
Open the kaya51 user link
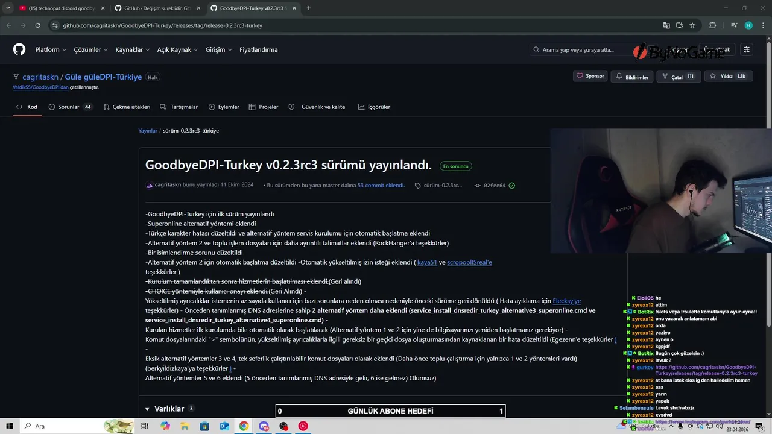point(427,262)
